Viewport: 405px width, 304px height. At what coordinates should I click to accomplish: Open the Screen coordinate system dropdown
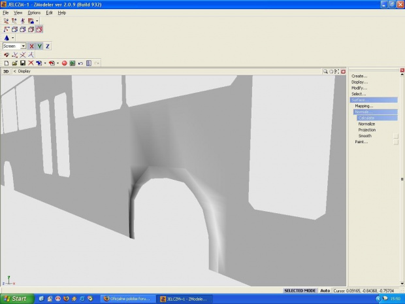pos(23,46)
